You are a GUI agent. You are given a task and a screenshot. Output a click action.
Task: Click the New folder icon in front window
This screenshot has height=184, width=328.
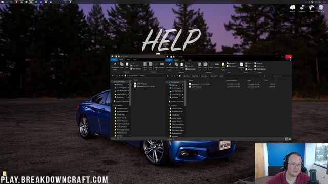coord(223,66)
